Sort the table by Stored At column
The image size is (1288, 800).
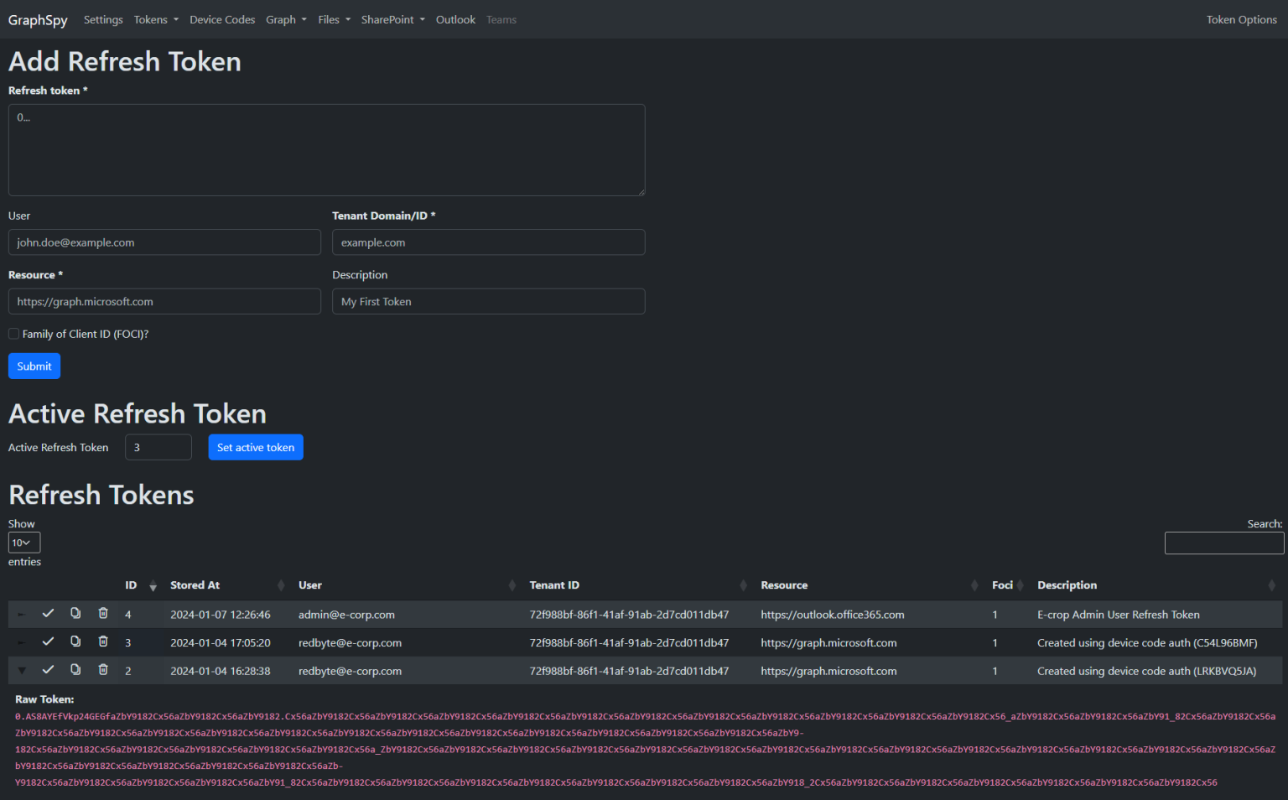click(195, 584)
